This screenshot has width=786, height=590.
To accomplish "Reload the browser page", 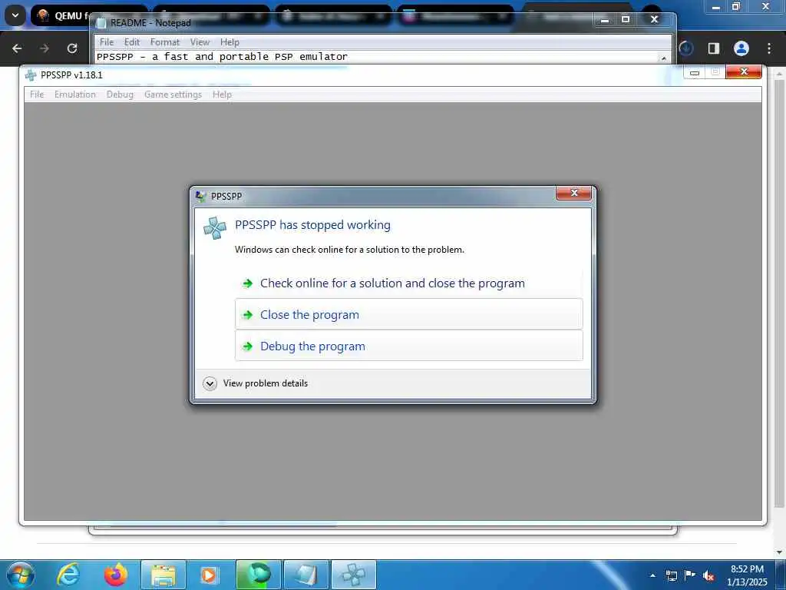I will [x=72, y=48].
